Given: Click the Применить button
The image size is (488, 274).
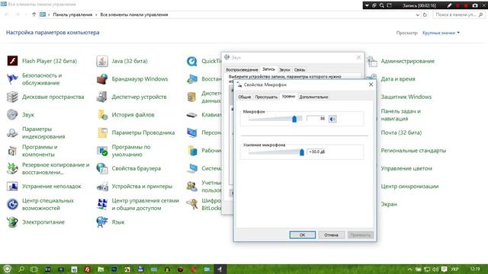Looking at the screenshot, I should [x=361, y=235].
